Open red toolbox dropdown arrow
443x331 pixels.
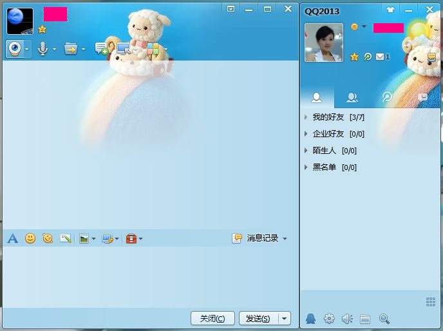click(x=141, y=239)
